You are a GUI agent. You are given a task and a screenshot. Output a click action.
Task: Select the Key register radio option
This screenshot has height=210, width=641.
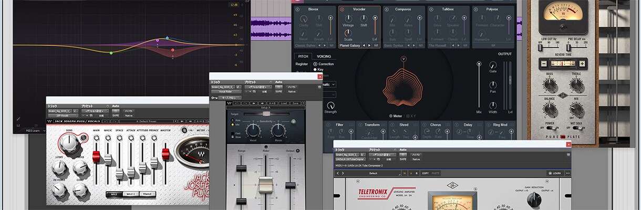(318, 69)
